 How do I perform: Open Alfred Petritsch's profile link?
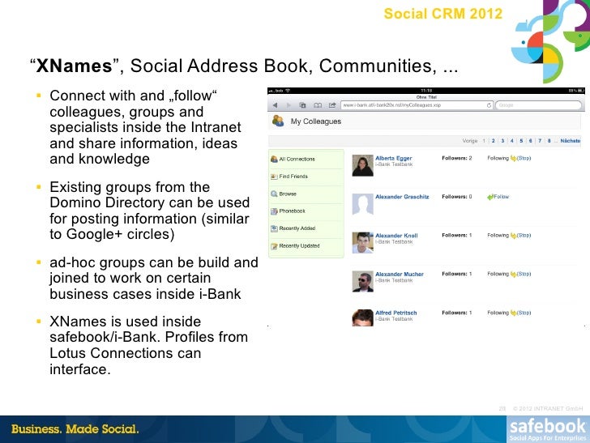point(395,313)
